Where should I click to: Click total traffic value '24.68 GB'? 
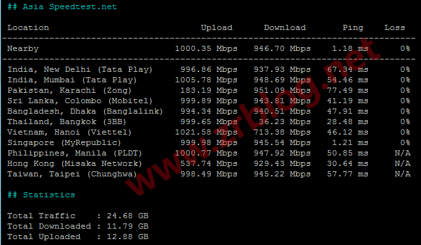pos(128,216)
